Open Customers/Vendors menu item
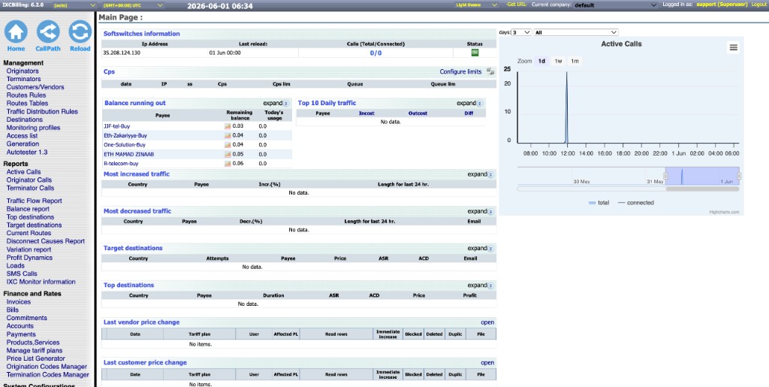The width and height of the screenshot is (769, 387). point(35,87)
